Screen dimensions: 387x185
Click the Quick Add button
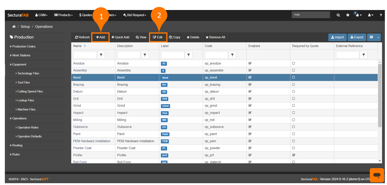[x=120, y=37]
